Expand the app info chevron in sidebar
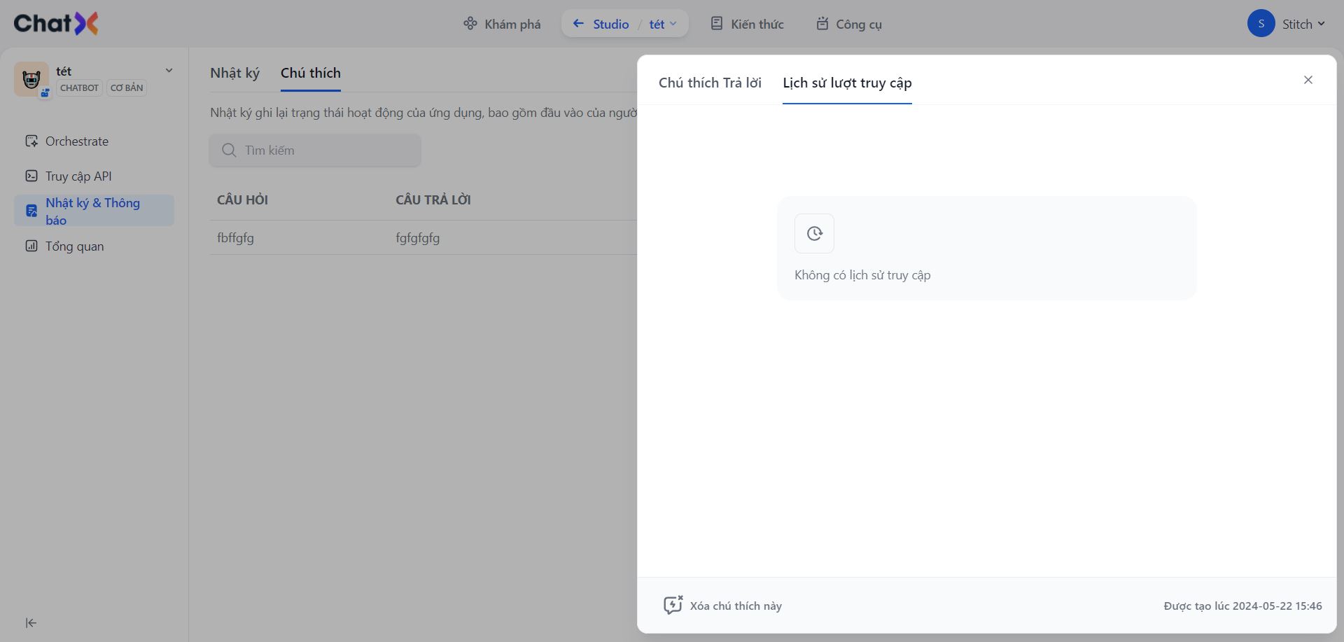This screenshot has height=642, width=1344. 169,71
